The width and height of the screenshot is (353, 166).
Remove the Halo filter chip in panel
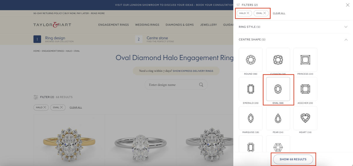pyautogui.click(x=248, y=13)
